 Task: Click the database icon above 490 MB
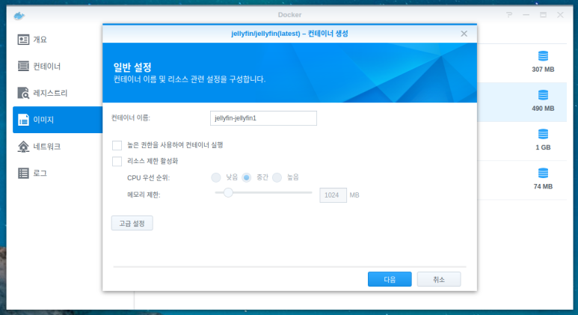pyautogui.click(x=543, y=95)
